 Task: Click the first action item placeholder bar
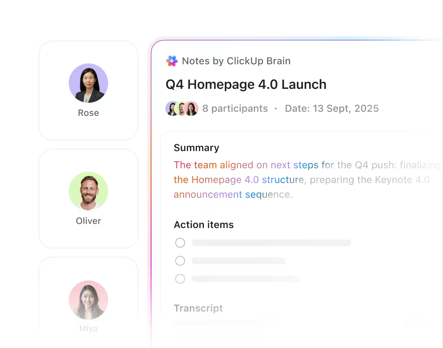[271, 243]
